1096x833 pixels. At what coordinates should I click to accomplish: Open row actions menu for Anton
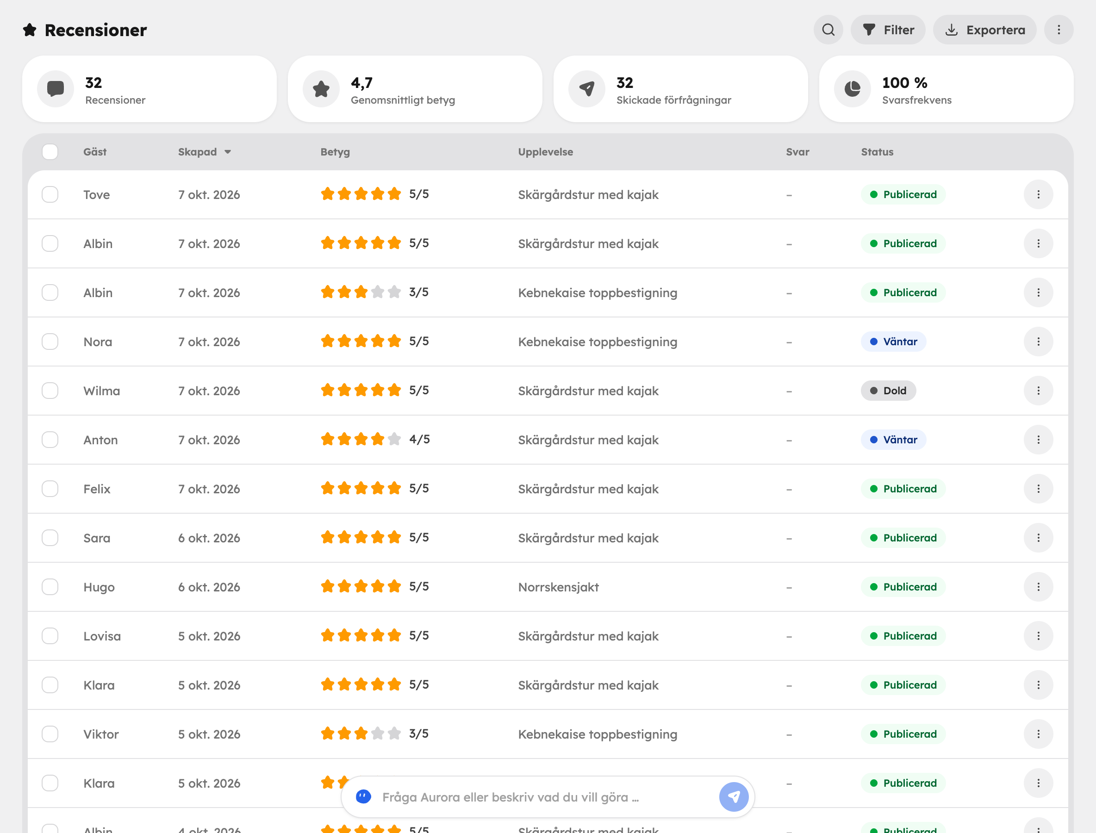(1039, 440)
